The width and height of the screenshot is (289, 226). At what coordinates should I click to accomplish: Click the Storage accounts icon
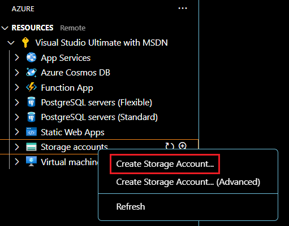[x=31, y=147]
